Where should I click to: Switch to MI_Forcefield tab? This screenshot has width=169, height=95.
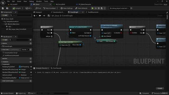pyautogui.click(x=60, y=4)
